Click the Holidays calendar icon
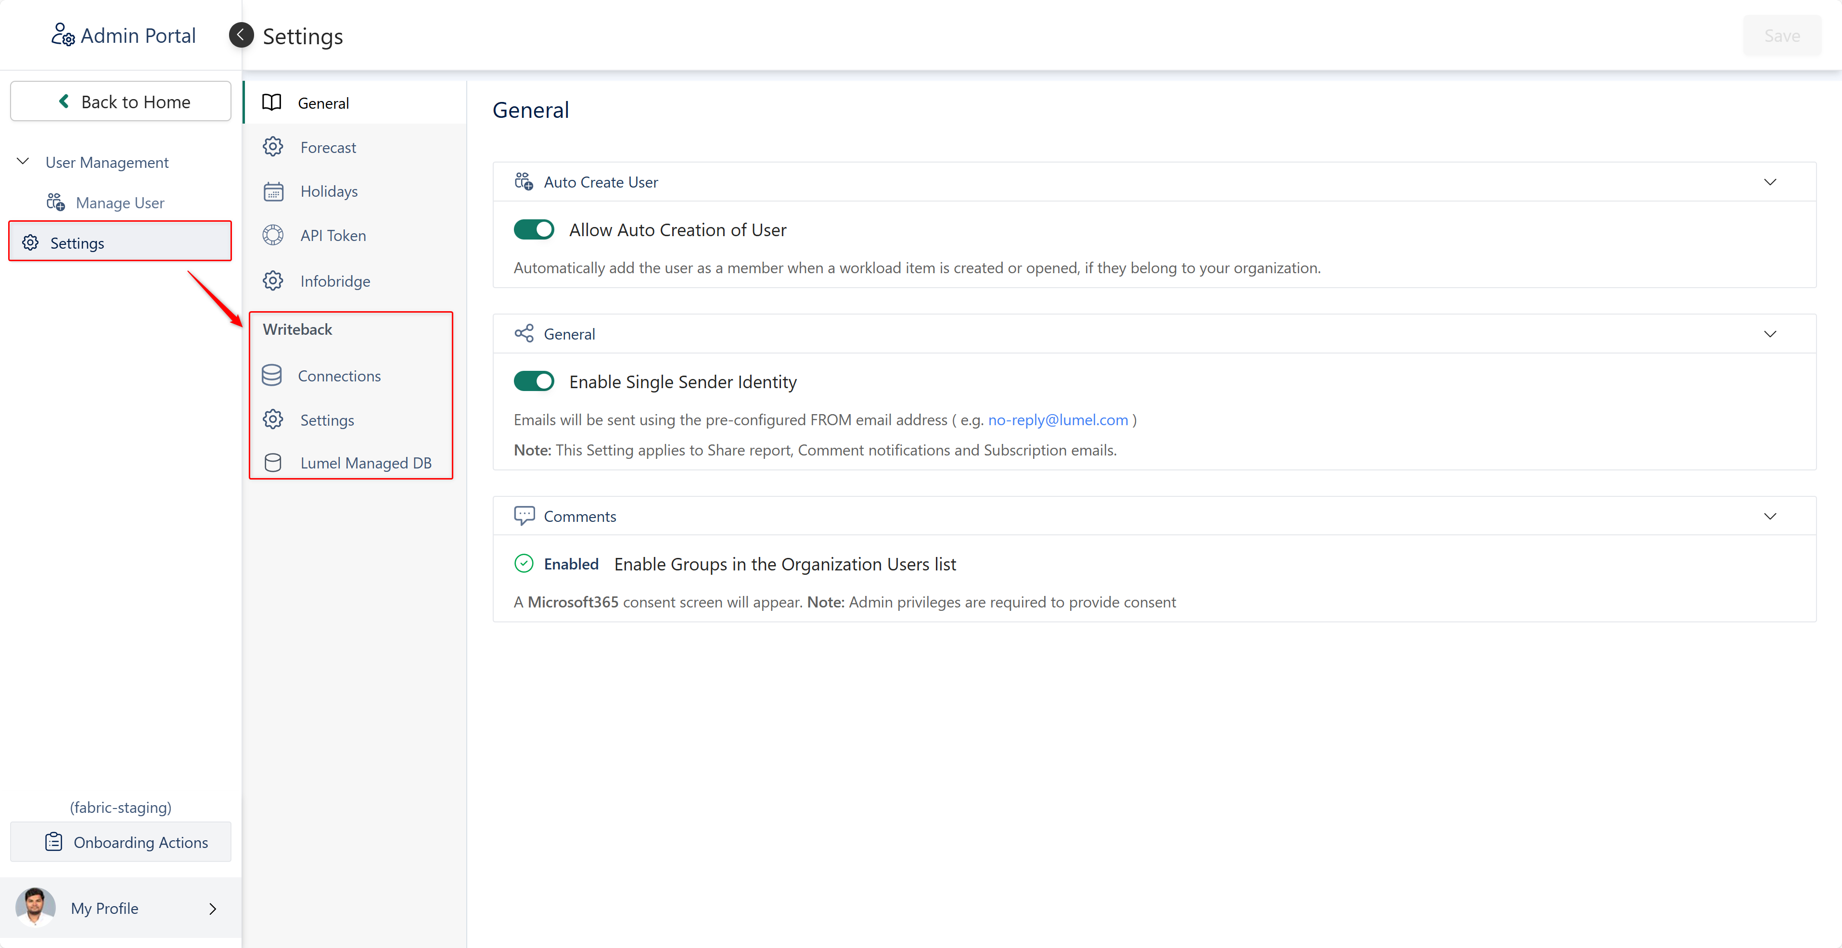Image resolution: width=1842 pixels, height=948 pixels. [x=272, y=191]
